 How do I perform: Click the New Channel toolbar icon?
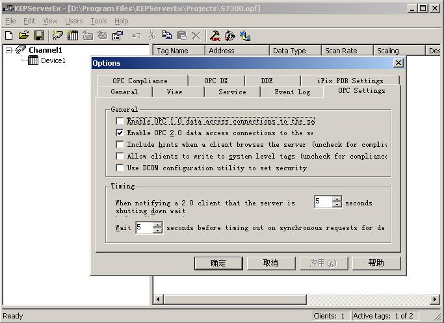[x=57, y=35]
